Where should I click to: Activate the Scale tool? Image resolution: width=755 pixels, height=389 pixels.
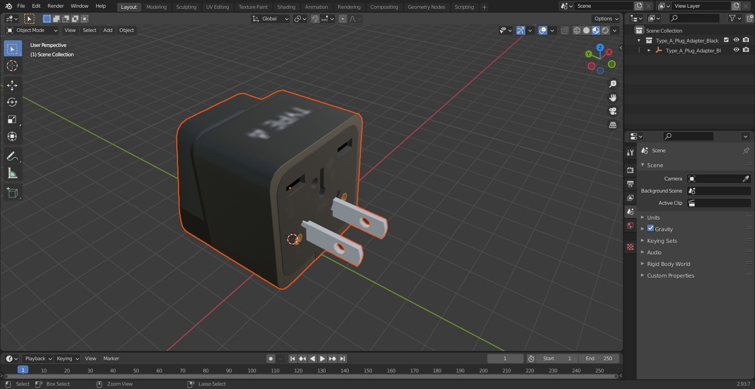[x=12, y=119]
